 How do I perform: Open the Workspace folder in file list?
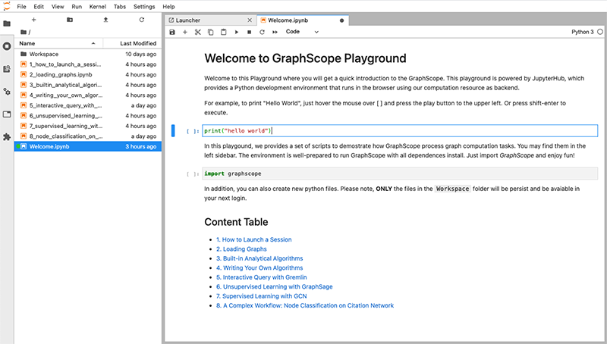[44, 55]
